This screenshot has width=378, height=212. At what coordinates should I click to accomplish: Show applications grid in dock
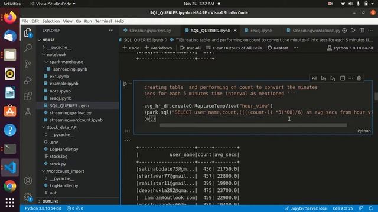click(10, 203)
